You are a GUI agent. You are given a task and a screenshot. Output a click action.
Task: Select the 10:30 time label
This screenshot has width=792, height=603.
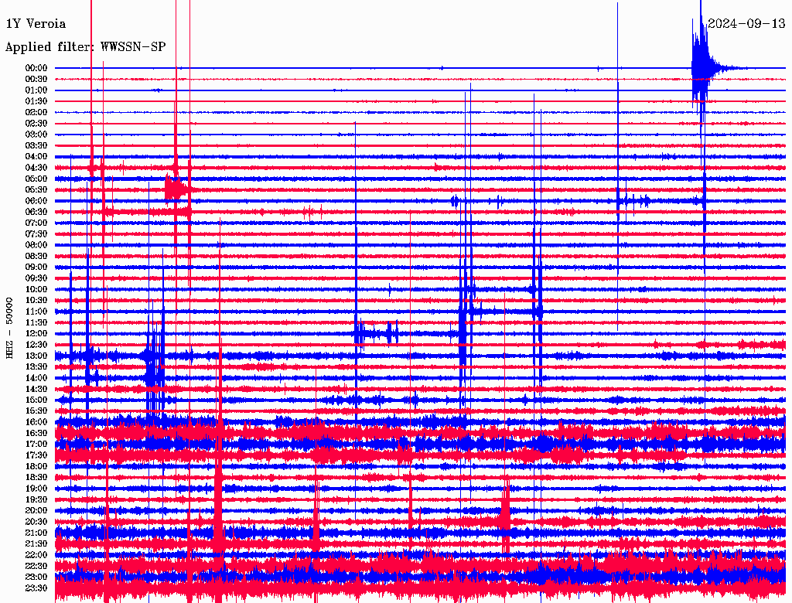tap(36, 301)
